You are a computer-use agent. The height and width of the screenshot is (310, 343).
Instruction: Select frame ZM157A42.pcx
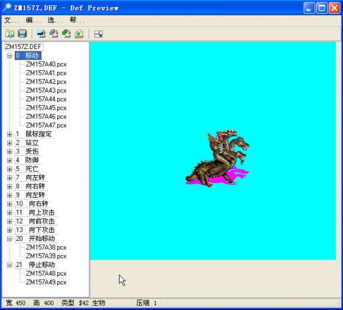click(x=46, y=81)
